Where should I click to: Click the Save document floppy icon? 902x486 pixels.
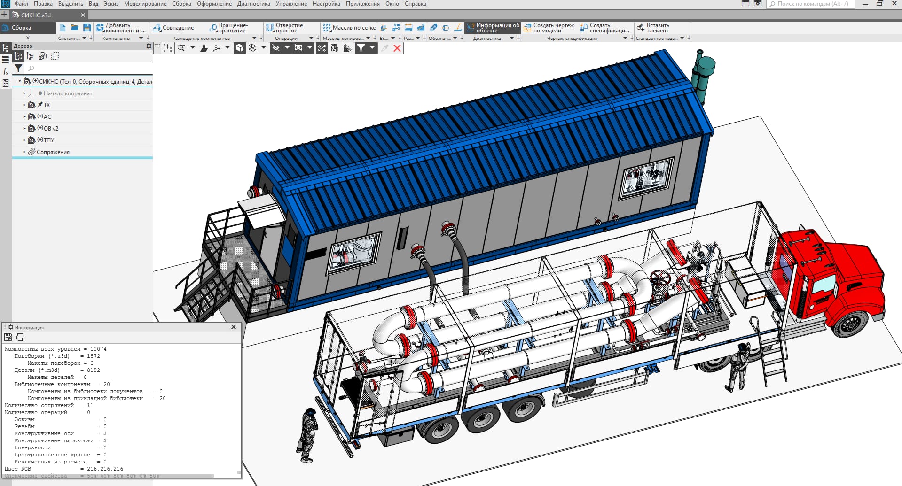pos(86,28)
